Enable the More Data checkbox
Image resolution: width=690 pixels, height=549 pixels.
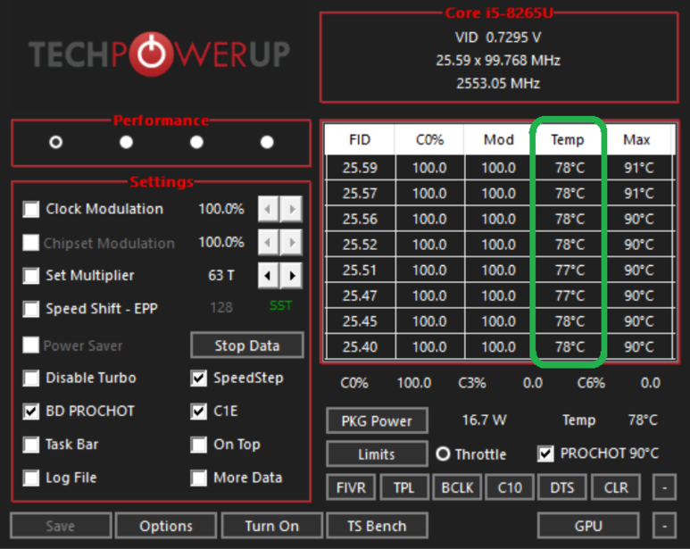click(x=199, y=478)
